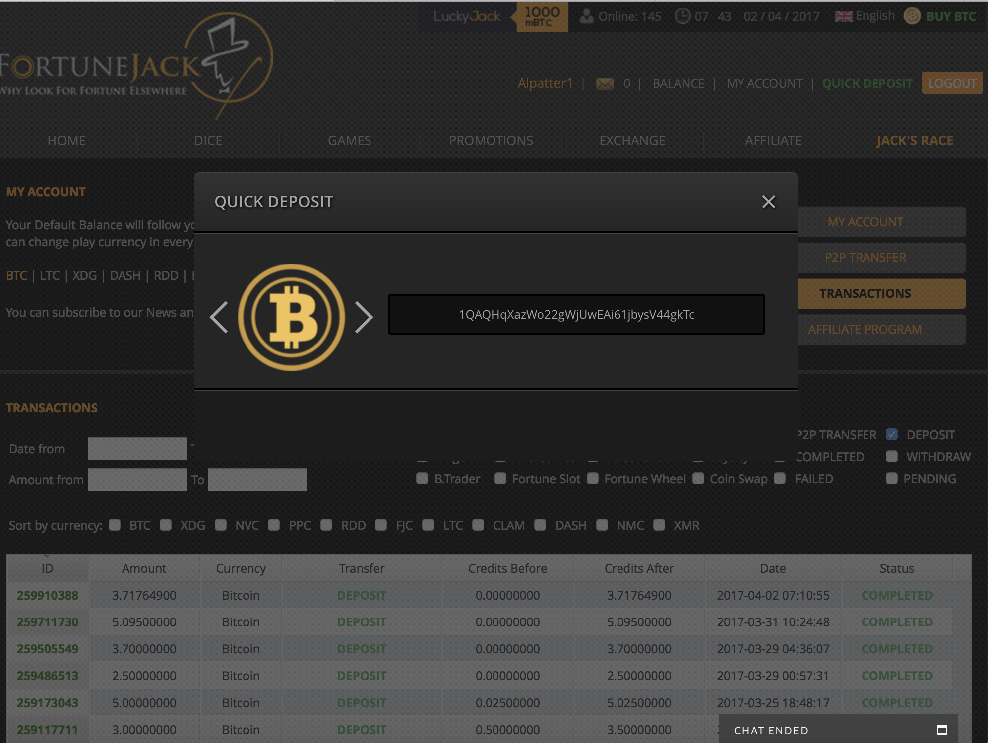Click the Bitcoin coin logo
The width and height of the screenshot is (988, 743).
291,317
